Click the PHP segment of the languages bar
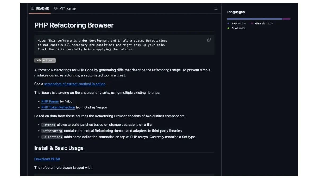318x179 pixels. 254,19
